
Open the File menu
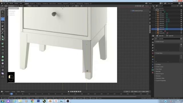coord(4,3)
